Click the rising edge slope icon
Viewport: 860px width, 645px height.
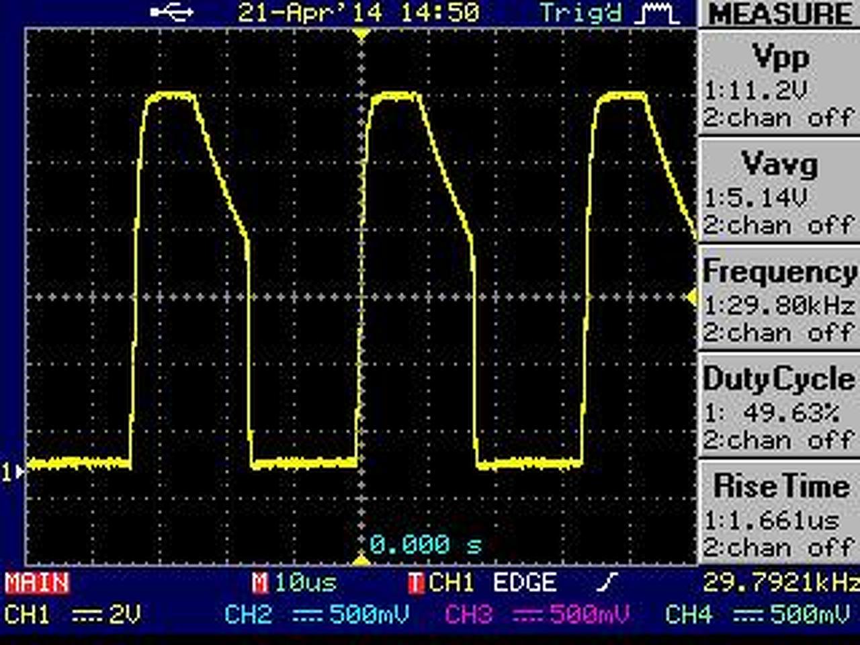coord(607,583)
